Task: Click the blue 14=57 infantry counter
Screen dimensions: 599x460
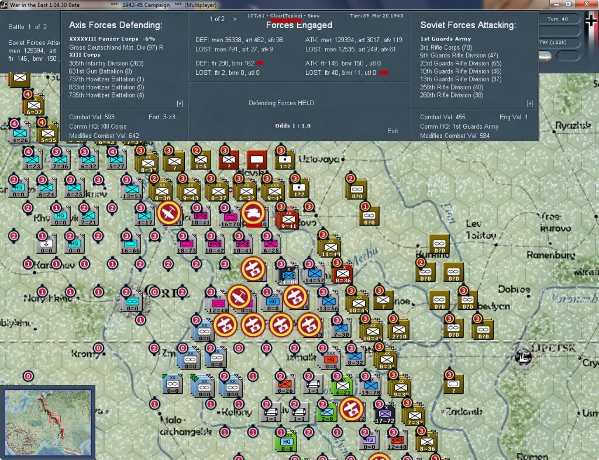Action: click(x=314, y=274)
